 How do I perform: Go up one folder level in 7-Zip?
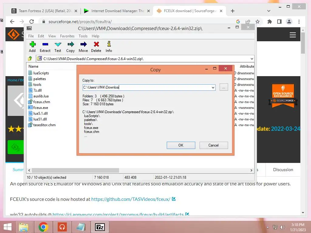30,59
